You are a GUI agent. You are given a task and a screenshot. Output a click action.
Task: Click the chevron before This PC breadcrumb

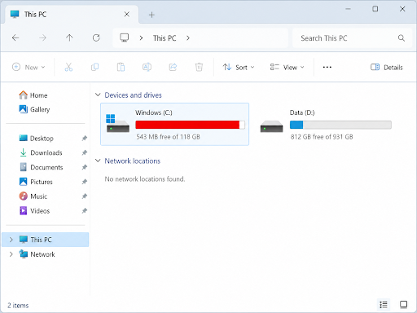[x=141, y=38]
